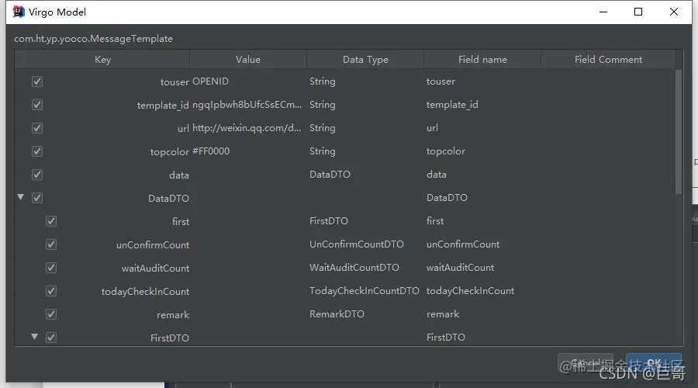Click the FirstDTO data type cell
The height and width of the screenshot is (388, 698).
click(x=329, y=221)
